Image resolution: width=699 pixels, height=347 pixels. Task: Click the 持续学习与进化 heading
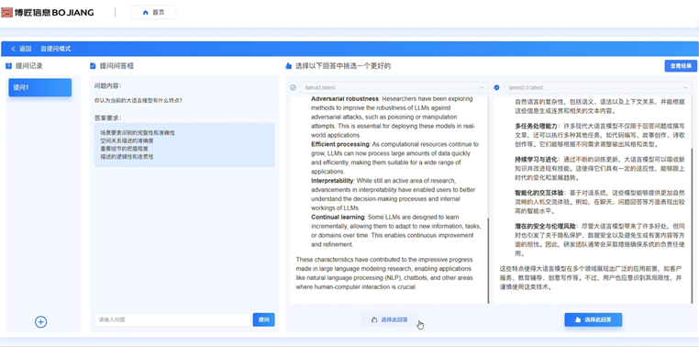coord(537,159)
